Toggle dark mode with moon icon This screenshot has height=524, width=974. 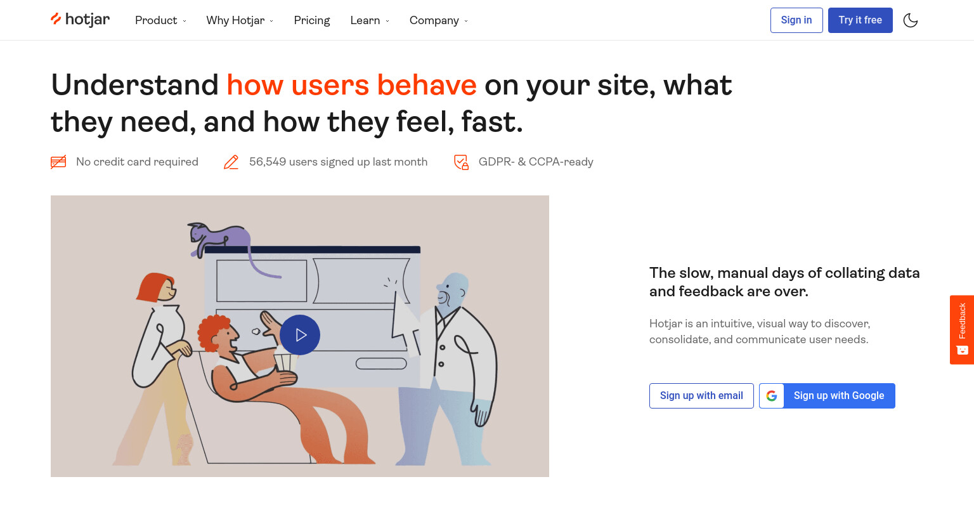pos(911,20)
